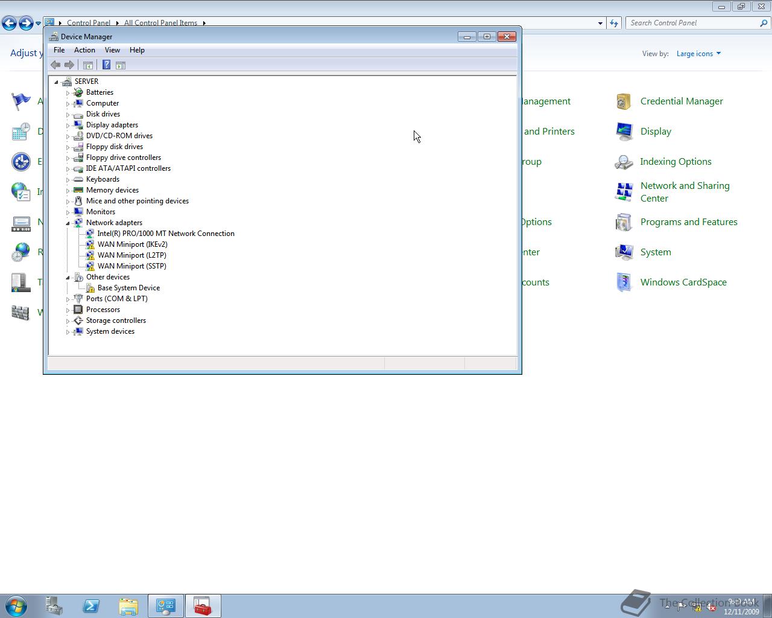772x618 pixels.
Task: Launch Windows PowerShell from the taskbar
Action: tap(91, 606)
